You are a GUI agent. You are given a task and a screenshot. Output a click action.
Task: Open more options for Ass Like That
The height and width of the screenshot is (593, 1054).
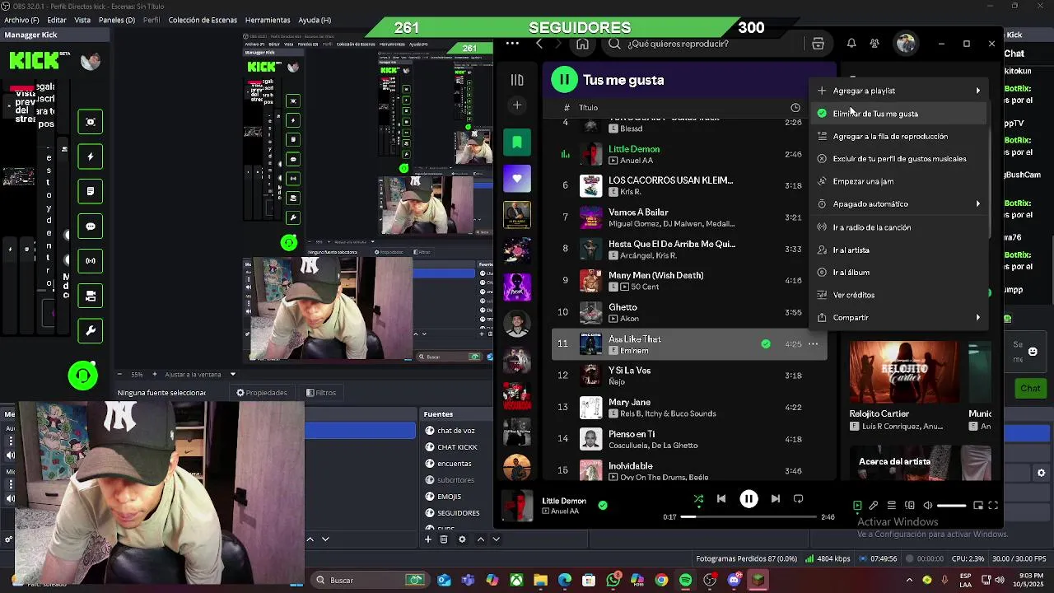point(813,343)
